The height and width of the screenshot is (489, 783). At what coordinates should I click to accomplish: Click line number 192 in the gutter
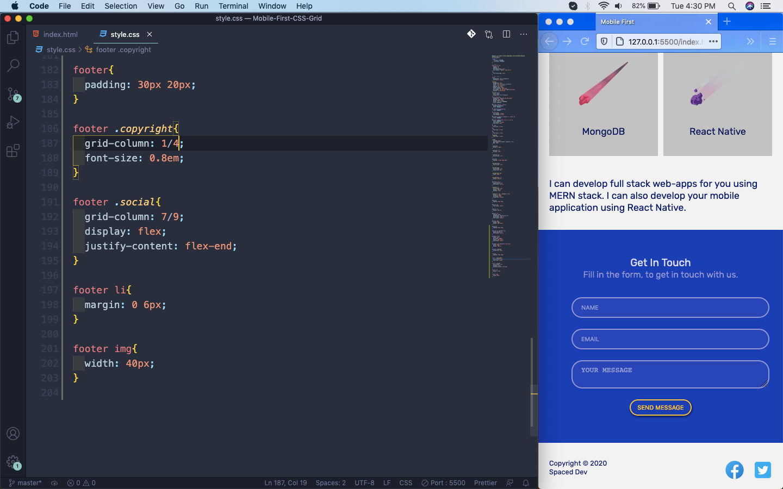tap(49, 216)
